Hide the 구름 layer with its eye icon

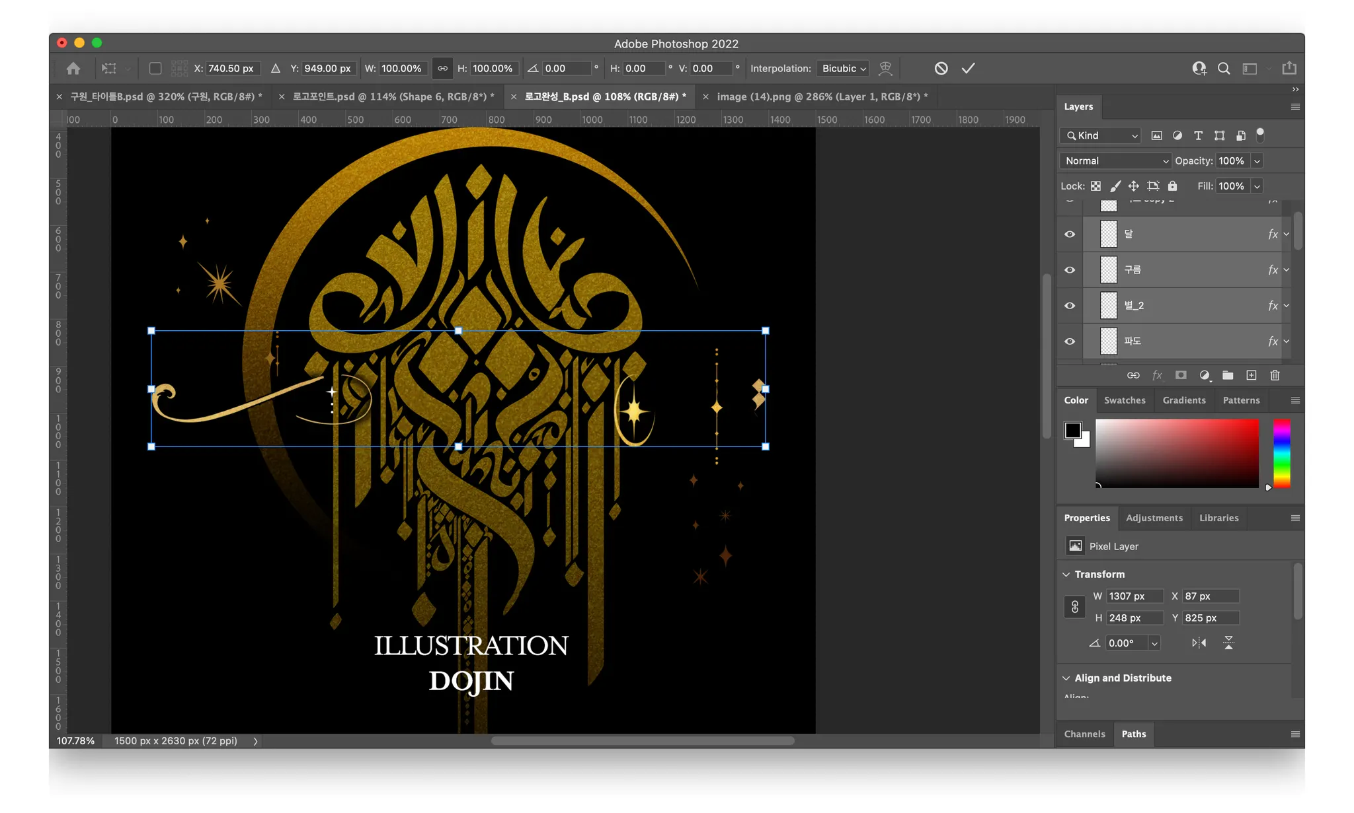coord(1070,269)
